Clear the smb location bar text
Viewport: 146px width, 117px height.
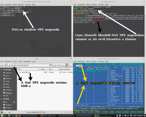50,65
